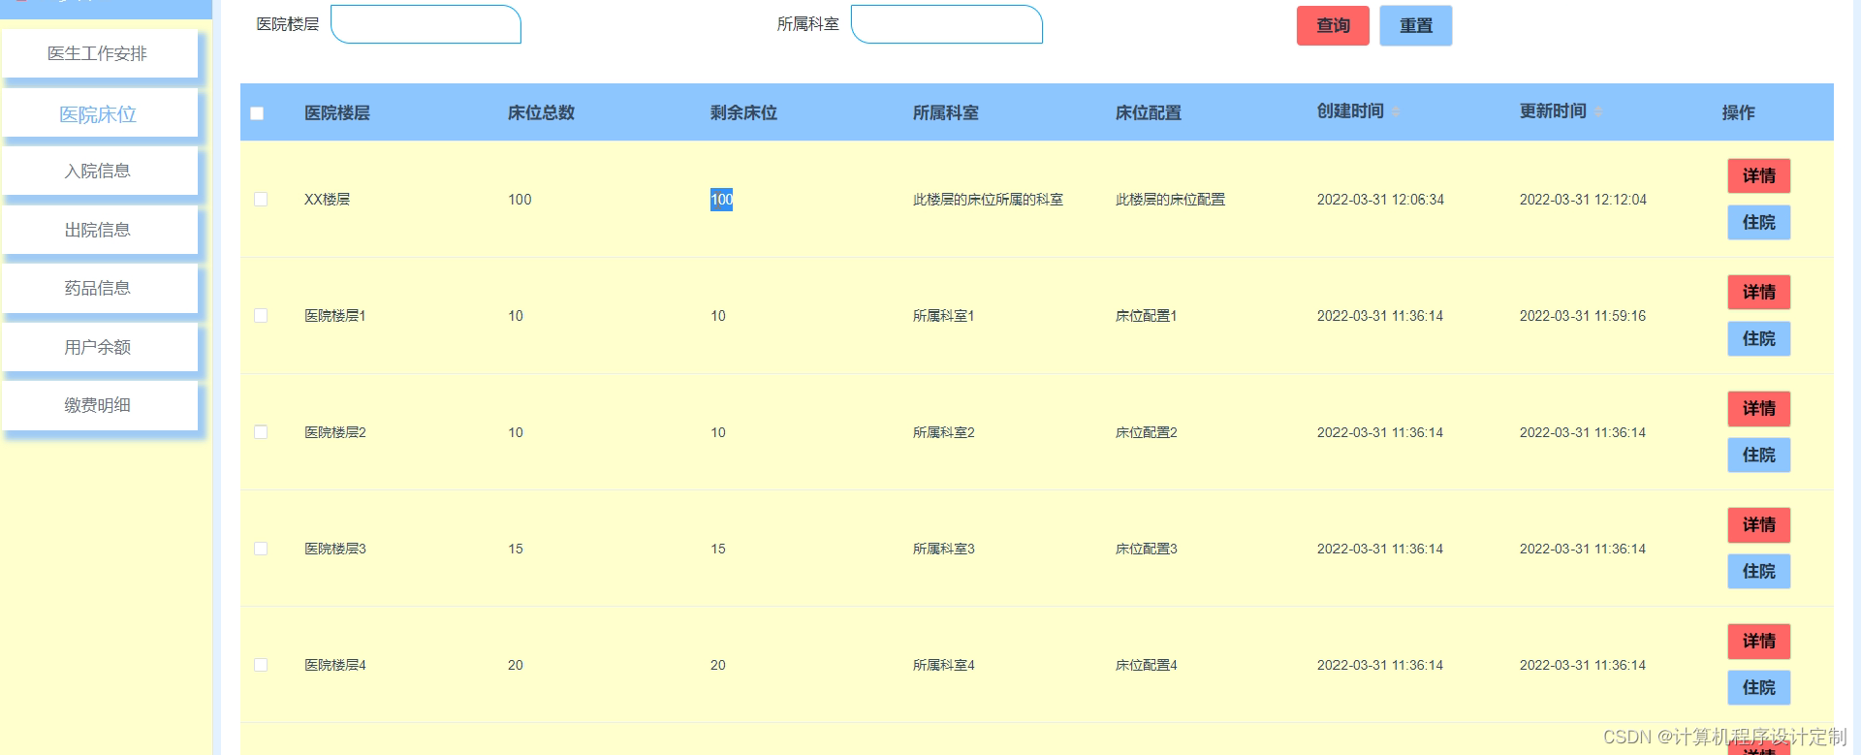The height and width of the screenshot is (755, 1861).
Task: Click the 此楼层的床位配置 cell
Action: [1170, 200]
